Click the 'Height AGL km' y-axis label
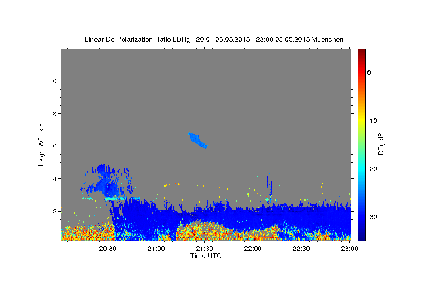Image resolution: width=434 pixels, height=289 pixels. 42,144
